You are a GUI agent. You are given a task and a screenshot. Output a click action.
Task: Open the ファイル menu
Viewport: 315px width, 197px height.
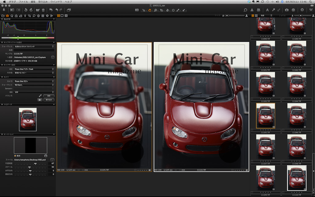[x=23, y=2]
